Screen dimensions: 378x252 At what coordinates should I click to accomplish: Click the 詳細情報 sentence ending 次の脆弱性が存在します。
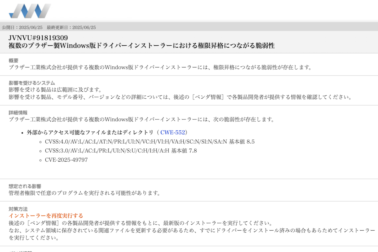pos(142,120)
